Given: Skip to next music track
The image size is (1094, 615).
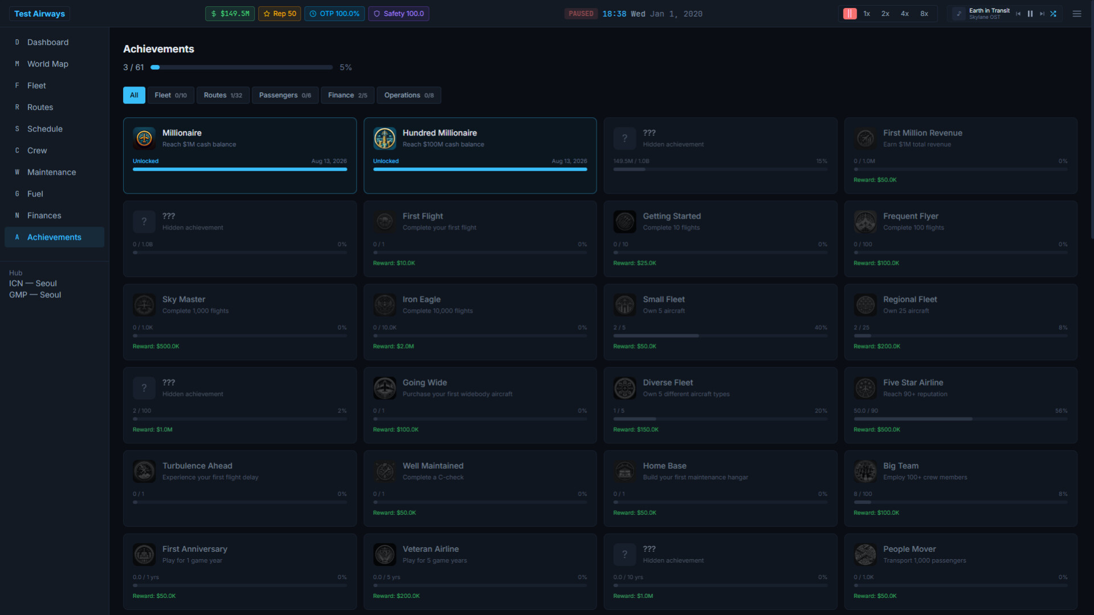Looking at the screenshot, I should point(1042,14).
